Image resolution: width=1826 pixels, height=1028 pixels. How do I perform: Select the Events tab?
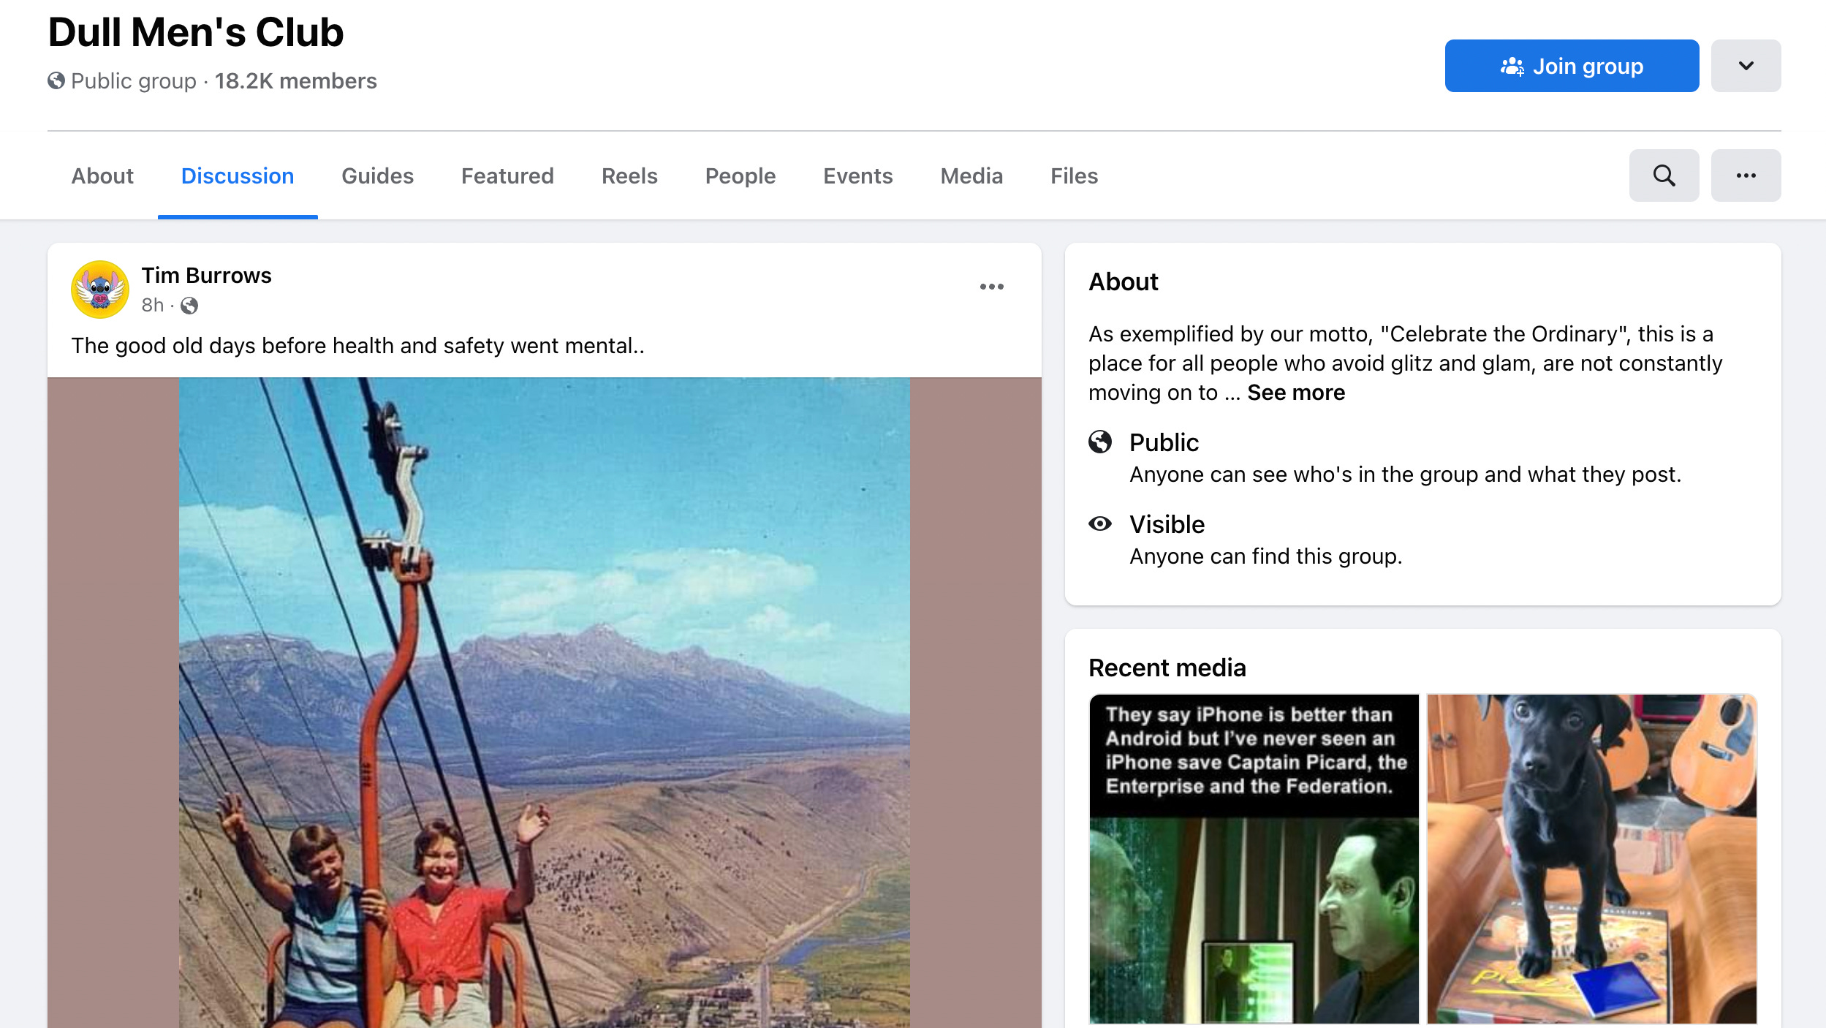point(857,176)
